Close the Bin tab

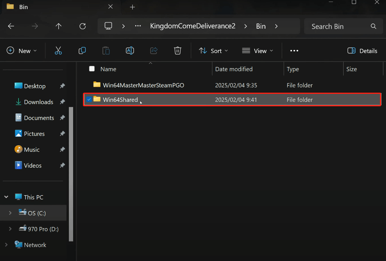[x=111, y=7]
